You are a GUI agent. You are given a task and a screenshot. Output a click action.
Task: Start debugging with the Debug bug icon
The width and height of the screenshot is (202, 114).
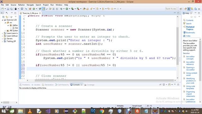61,9
